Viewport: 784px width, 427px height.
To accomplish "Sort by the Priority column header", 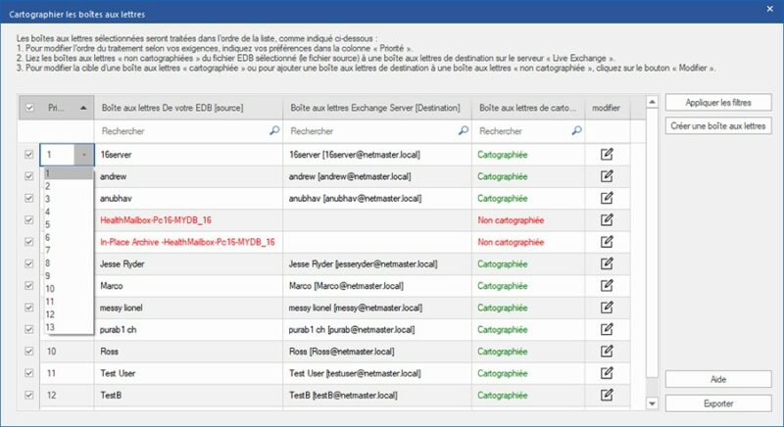I will [67, 108].
